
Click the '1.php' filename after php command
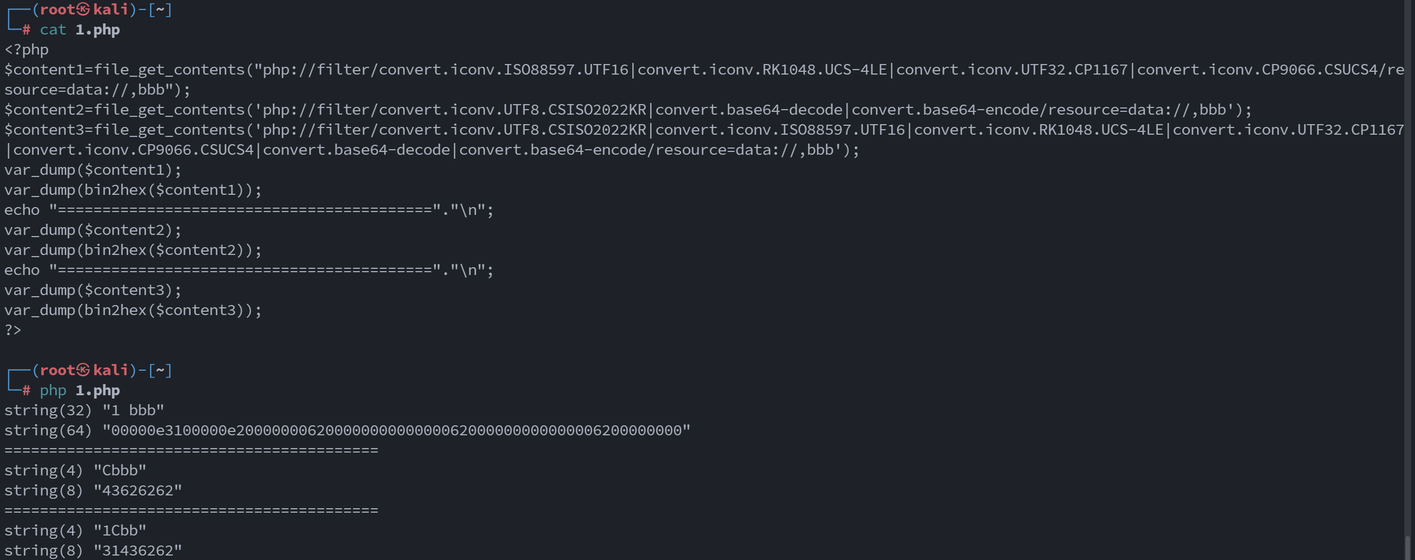click(x=98, y=390)
